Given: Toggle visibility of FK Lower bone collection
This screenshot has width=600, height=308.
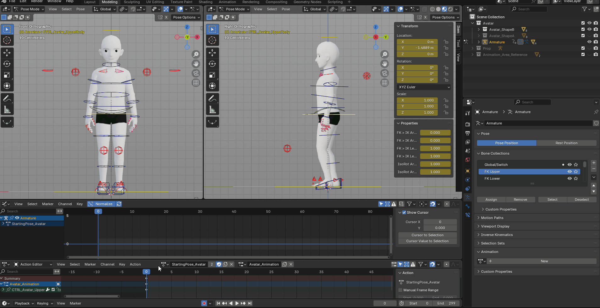Looking at the screenshot, I should coord(569,179).
